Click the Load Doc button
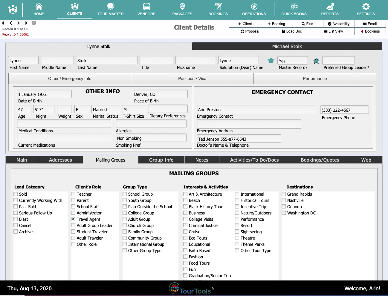388x296 pixels. tap(292, 31)
